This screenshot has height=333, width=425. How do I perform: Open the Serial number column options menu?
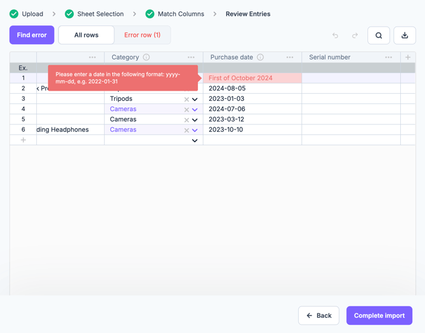point(388,57)
